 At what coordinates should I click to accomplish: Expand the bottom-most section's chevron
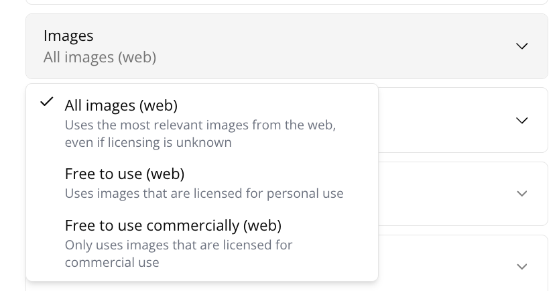(521, 267)
